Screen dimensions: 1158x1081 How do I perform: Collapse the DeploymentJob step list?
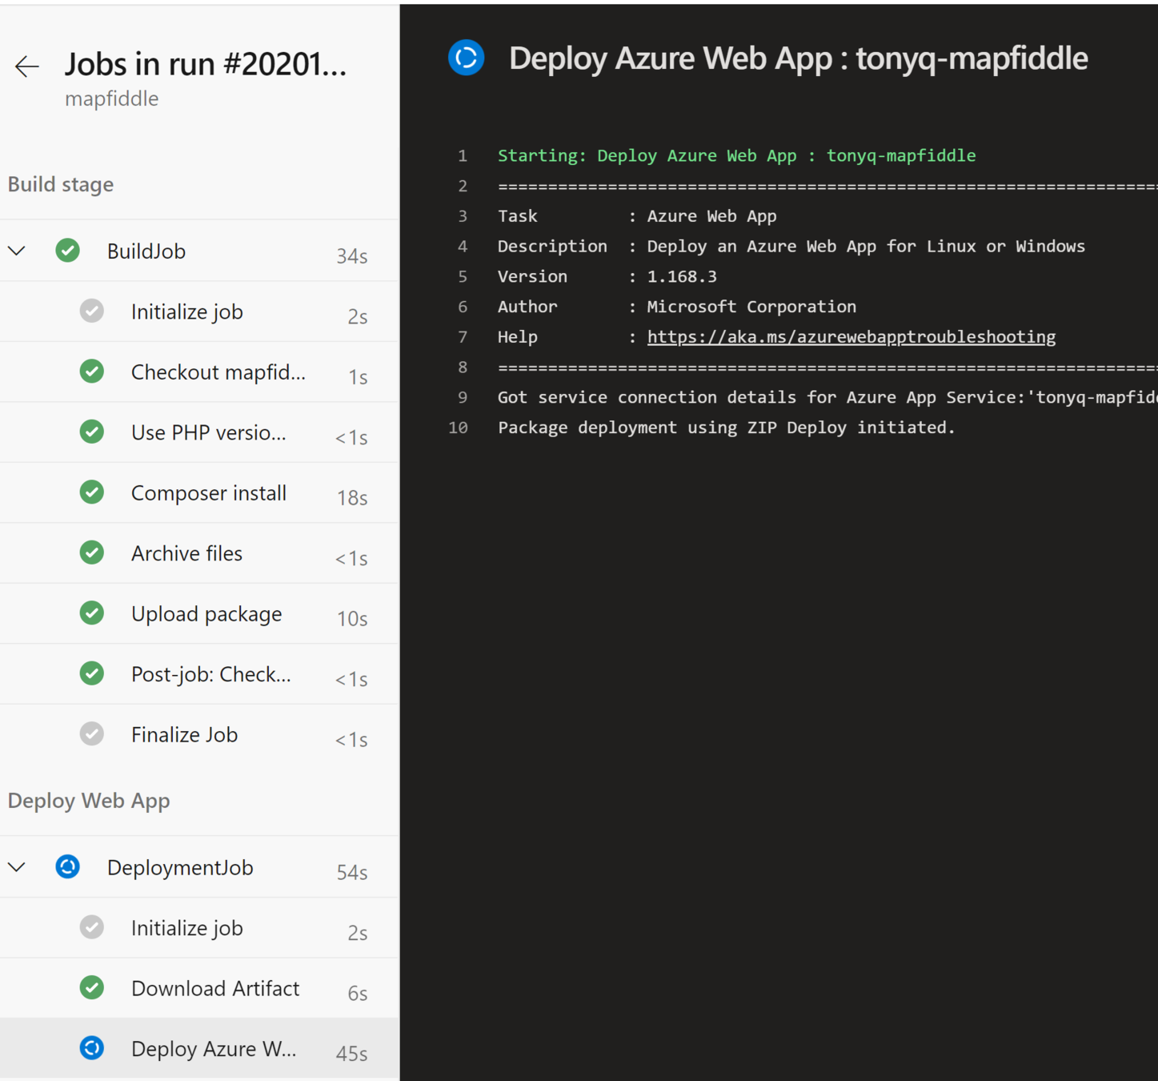tap(17, 867)
